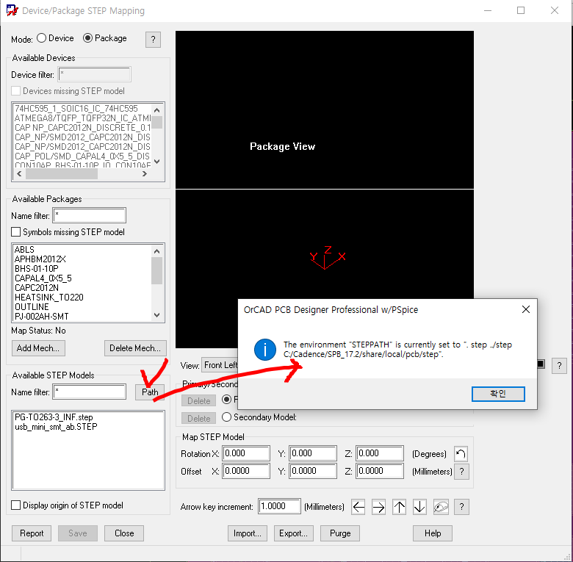
Task: Select the Secondary Model radio button
Action: 226,417
